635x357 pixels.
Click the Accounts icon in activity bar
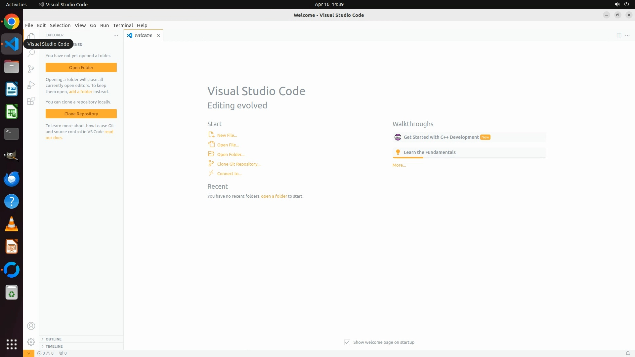31,326
